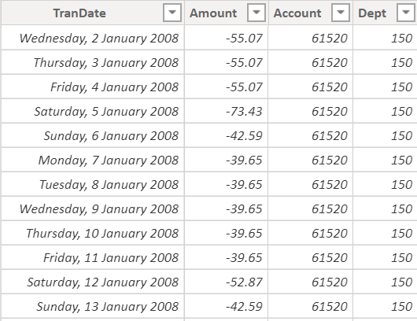
Task: Select Amount cell for Sunday, 6 January
Action: pyautogui.click(x=227, y=135)
